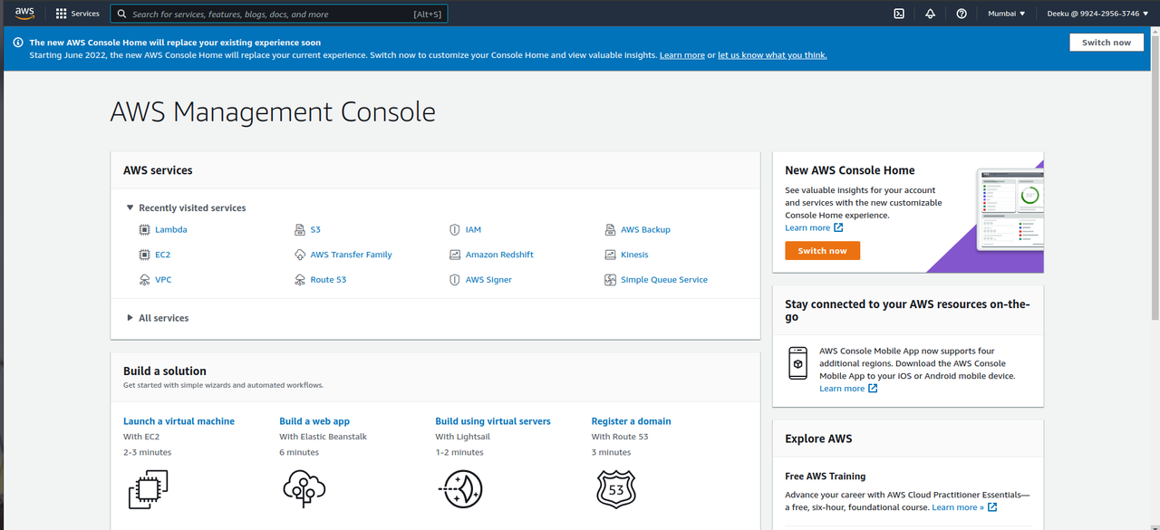Open the Services menu
The height and width of the screenshot is (530, 1160).
click(x=78, y=14)
